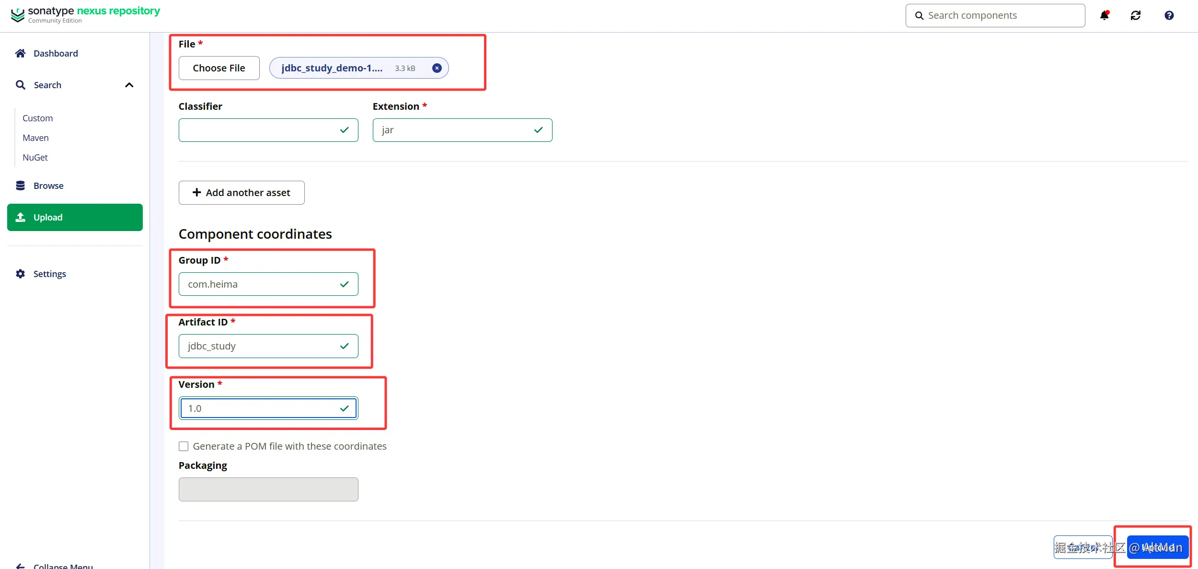
Task: Open Maven search in sidebar
Action: (35, 138)
